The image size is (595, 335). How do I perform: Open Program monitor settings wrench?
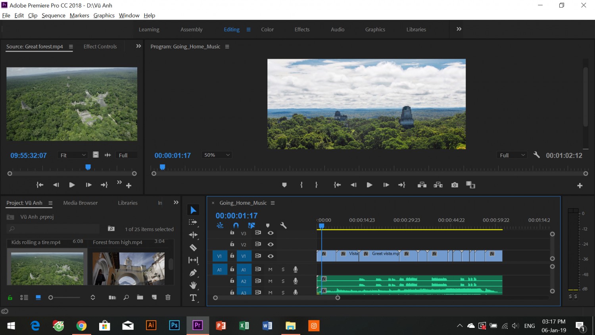click(x=537, y=155)
